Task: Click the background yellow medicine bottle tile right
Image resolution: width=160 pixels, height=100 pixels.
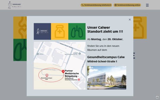Action: (140, 28)
